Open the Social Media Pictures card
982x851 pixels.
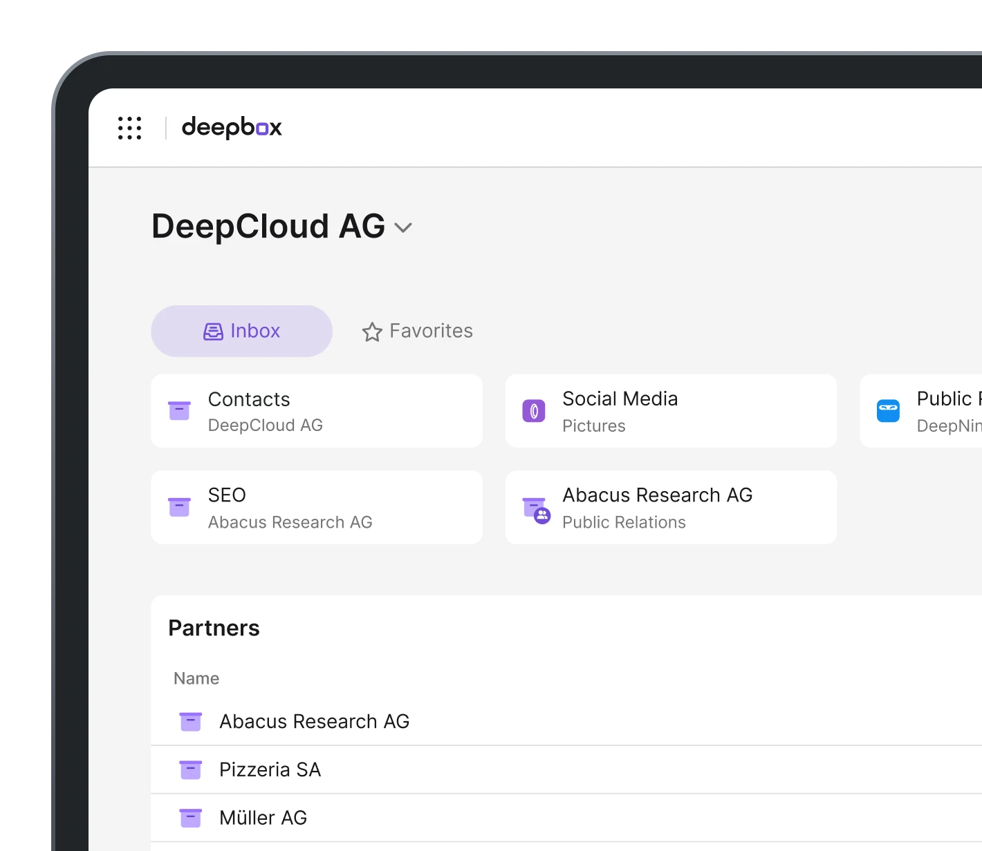[671, 411]
